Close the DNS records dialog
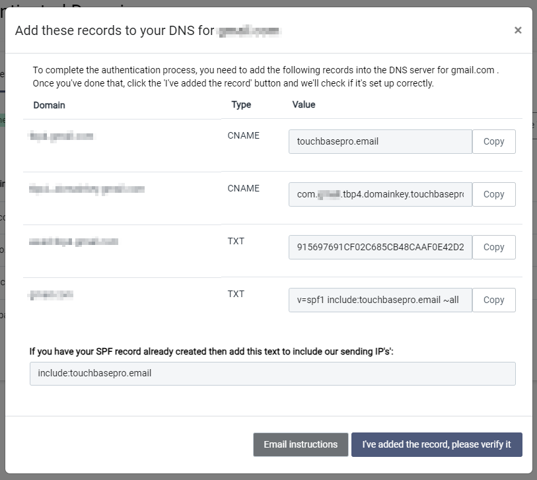 [518, 30]
